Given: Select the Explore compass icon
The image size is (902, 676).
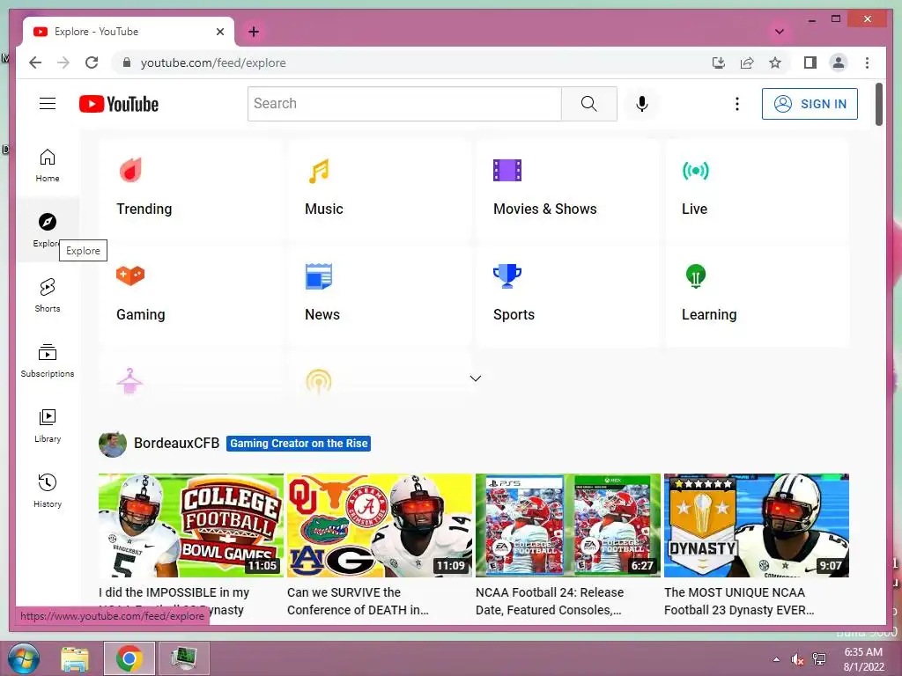Looking at the screenshot, I should 48,221.
